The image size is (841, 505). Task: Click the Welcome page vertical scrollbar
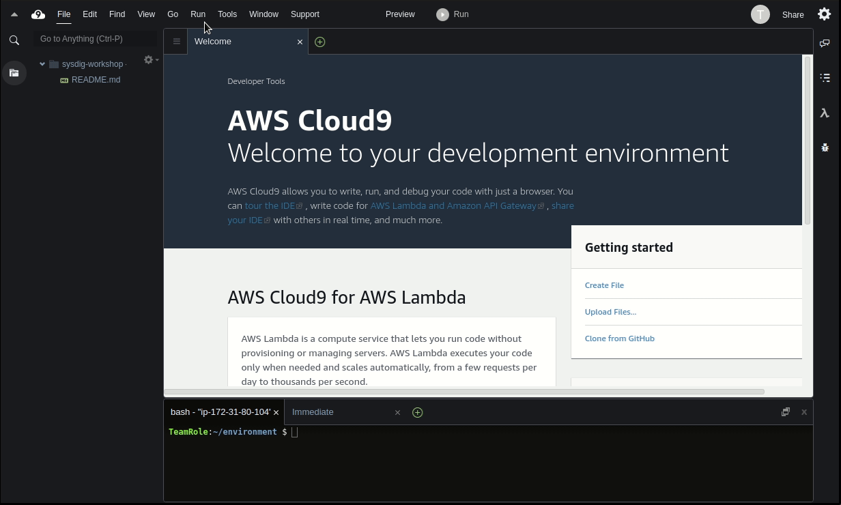pyautogui.click(x=808, y=141)
